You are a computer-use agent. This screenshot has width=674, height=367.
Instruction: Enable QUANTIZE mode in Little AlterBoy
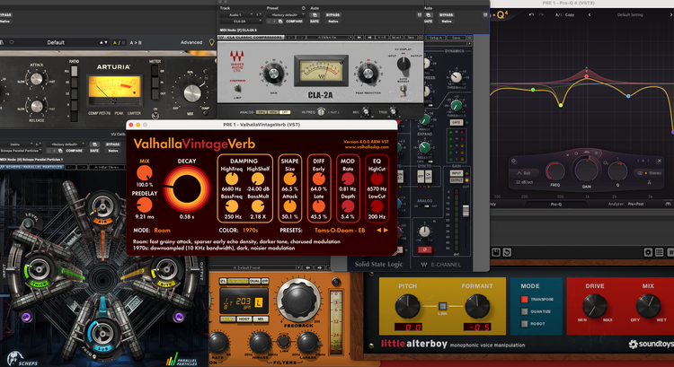[x=525, y=311]
